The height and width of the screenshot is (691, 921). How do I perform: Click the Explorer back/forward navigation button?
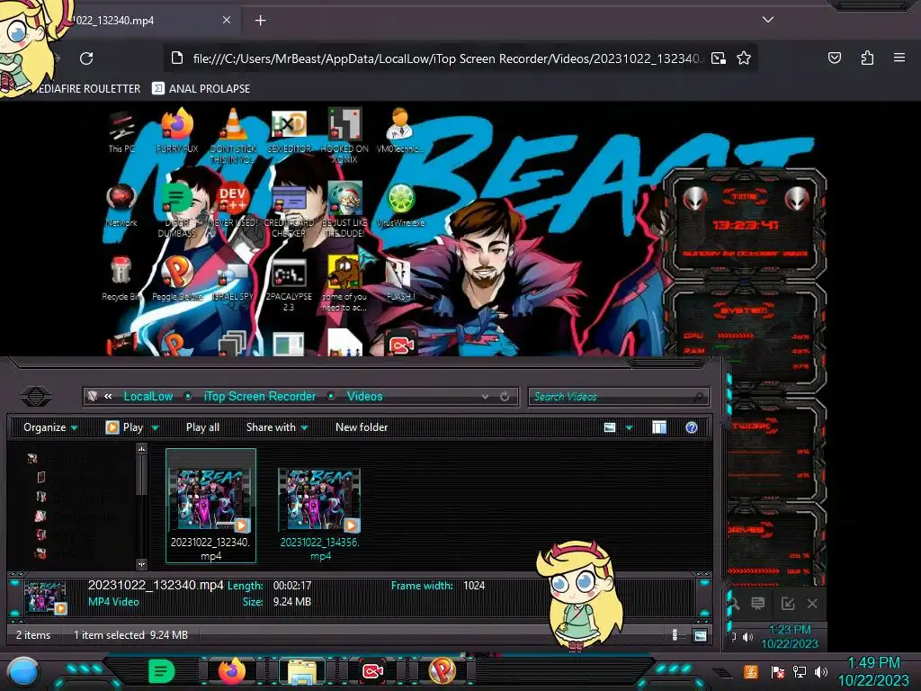[35, 396]
